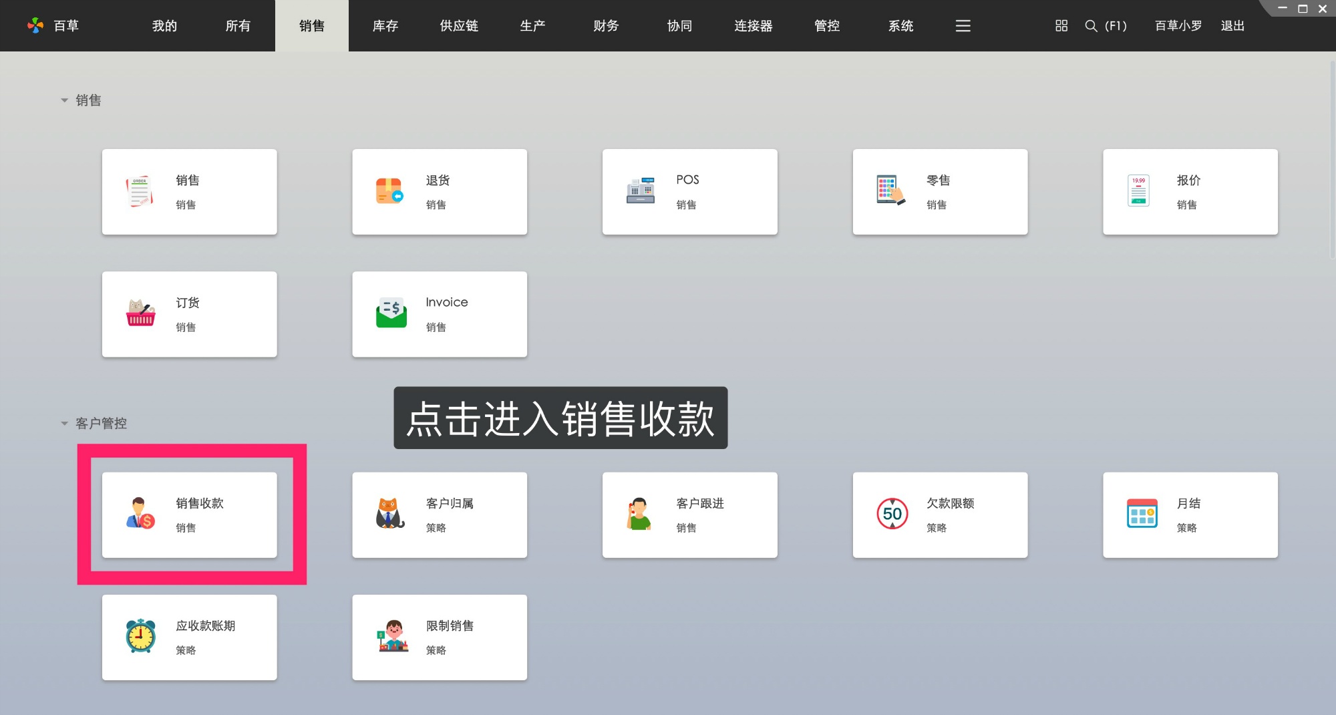Select the 退货 returns box icon
Screen dimensions: 1336x715
coord(389,191)
